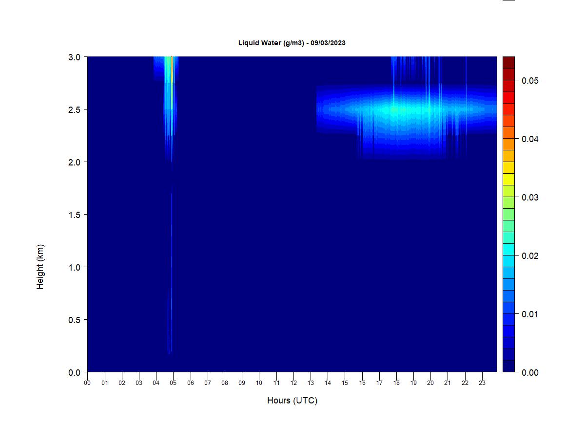Click the 1.0 height tick label

click(x=74, y=267)
